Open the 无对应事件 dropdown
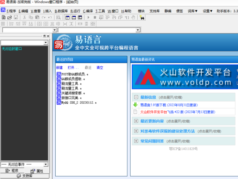The width and height of the screenshot is (238, 179). [x=46, y=164]
